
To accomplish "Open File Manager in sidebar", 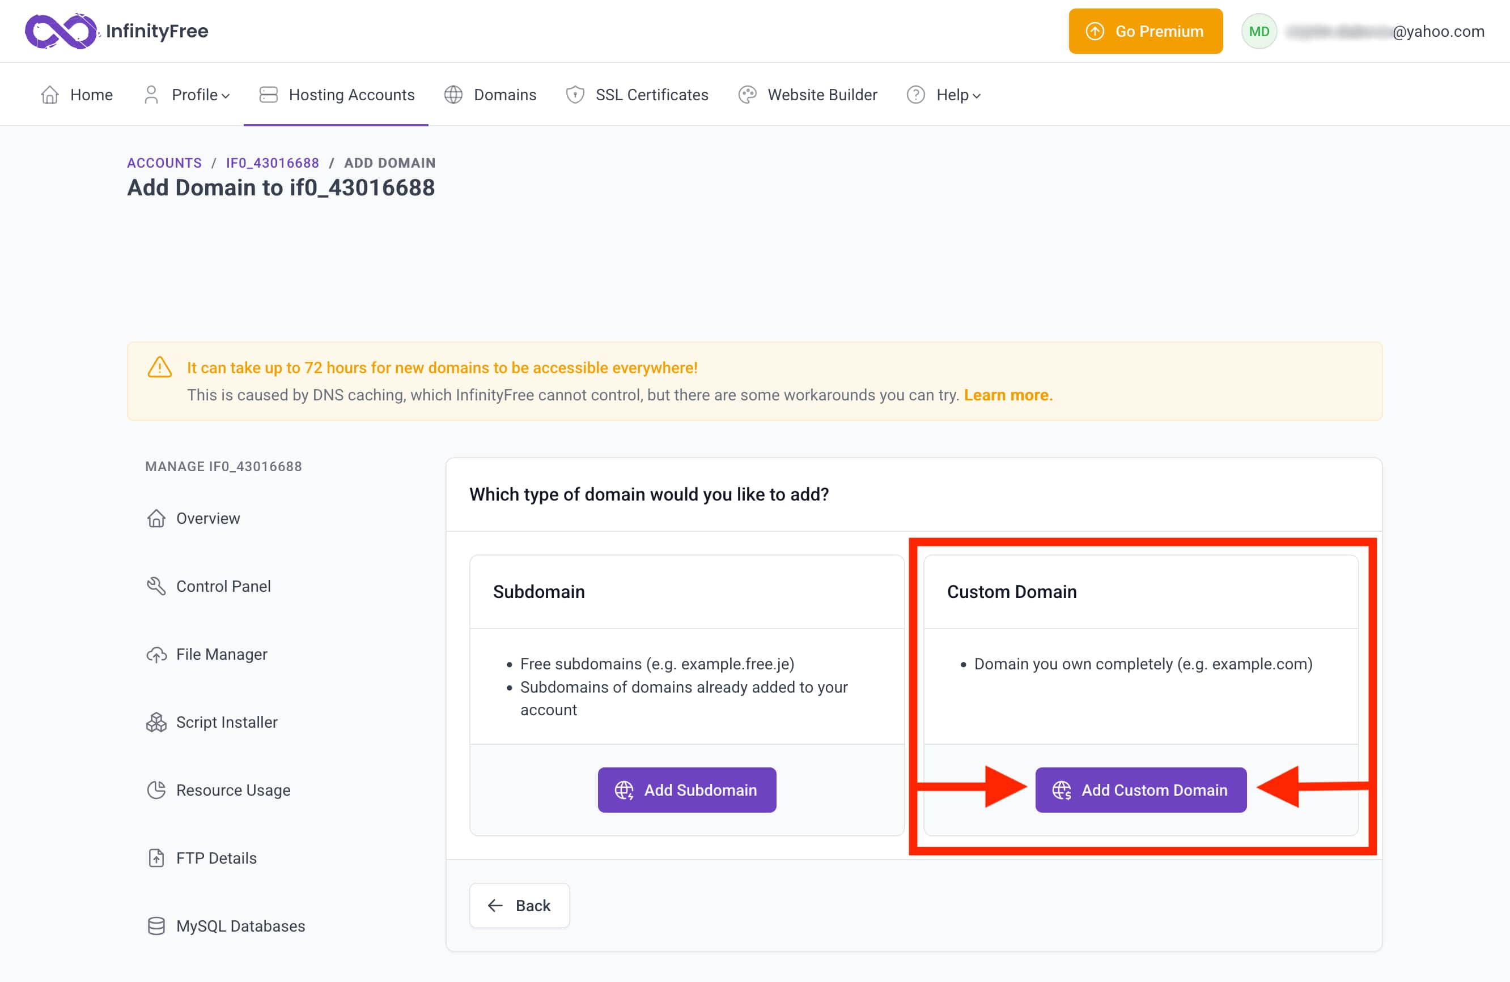I will (207, 654).
